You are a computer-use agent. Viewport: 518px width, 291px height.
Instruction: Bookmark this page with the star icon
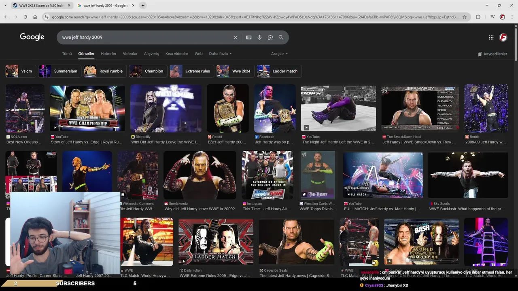(x=465, y=17)
